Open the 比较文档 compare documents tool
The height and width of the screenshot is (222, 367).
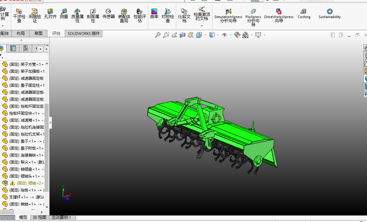184,16
